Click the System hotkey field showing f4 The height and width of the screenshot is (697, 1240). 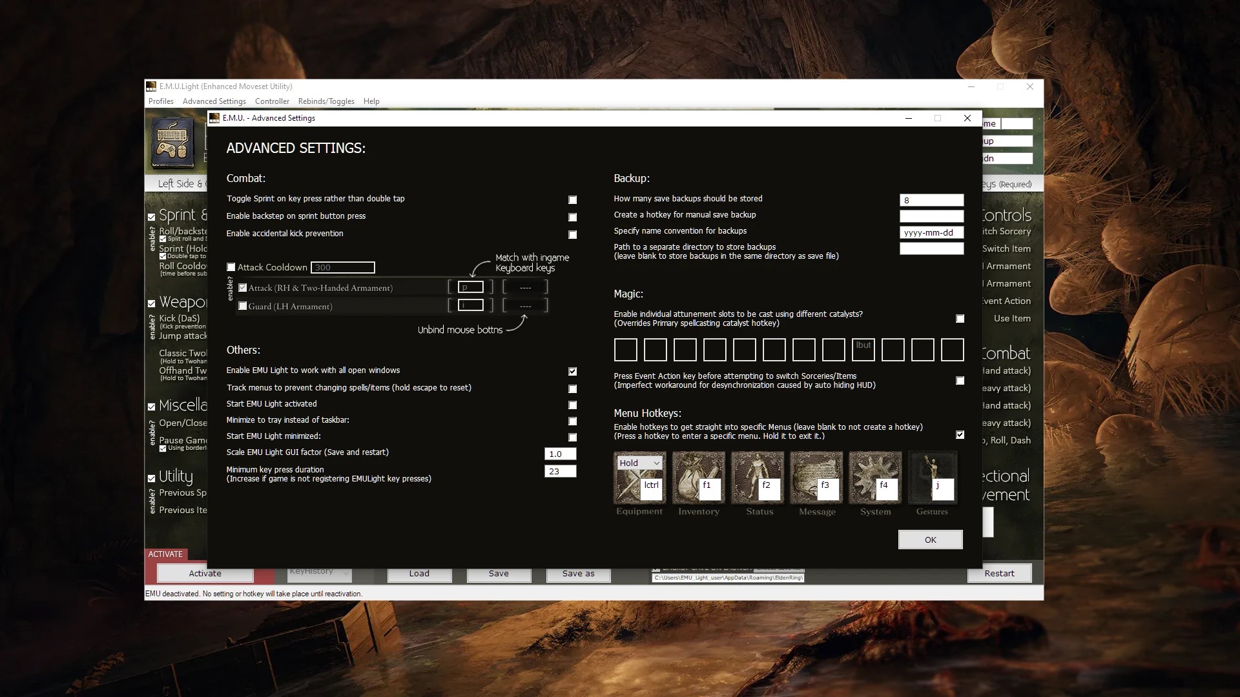coord(887,489)
